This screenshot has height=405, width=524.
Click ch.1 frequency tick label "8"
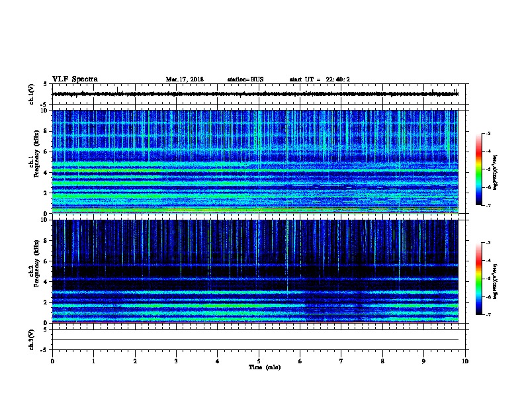click(x=46, y=131)
